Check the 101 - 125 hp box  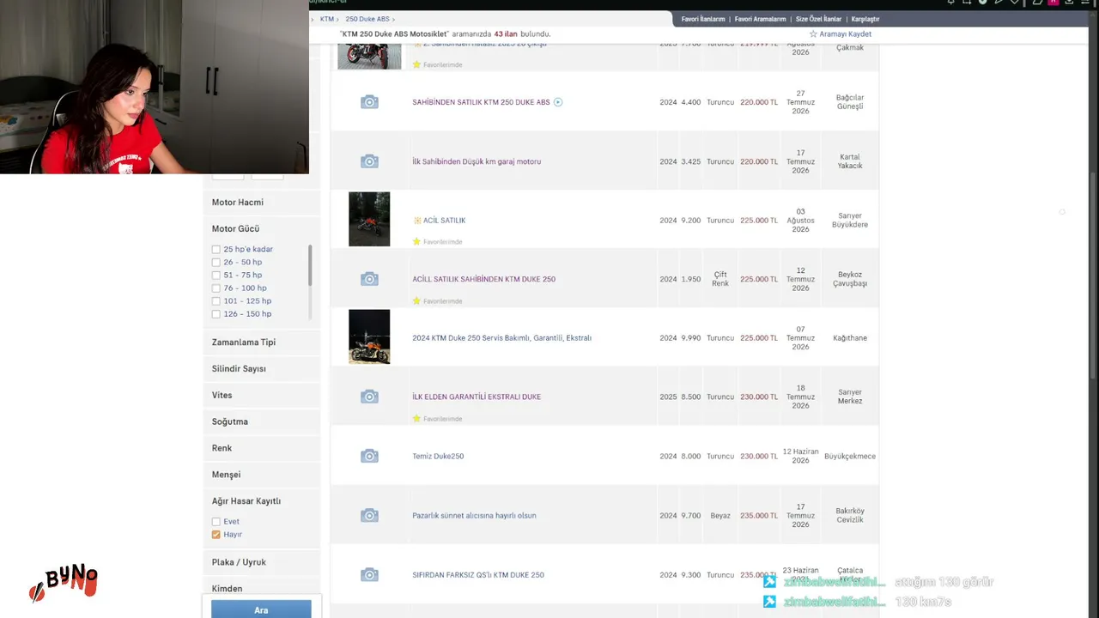(x=216, y=301)
